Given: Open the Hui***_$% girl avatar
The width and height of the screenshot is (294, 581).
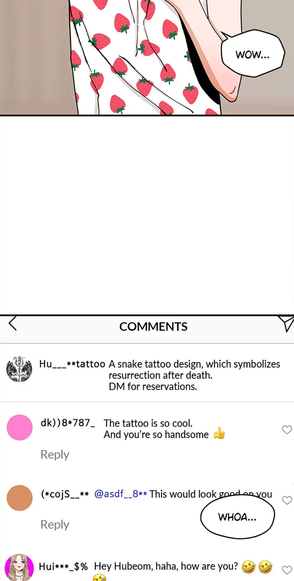Looking at the screenshot, I should 19,567.
